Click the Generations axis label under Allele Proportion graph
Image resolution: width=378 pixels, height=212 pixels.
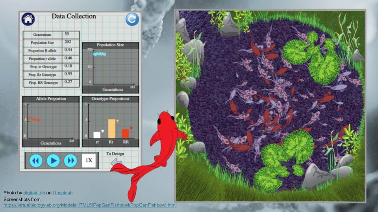pos(51,143)
